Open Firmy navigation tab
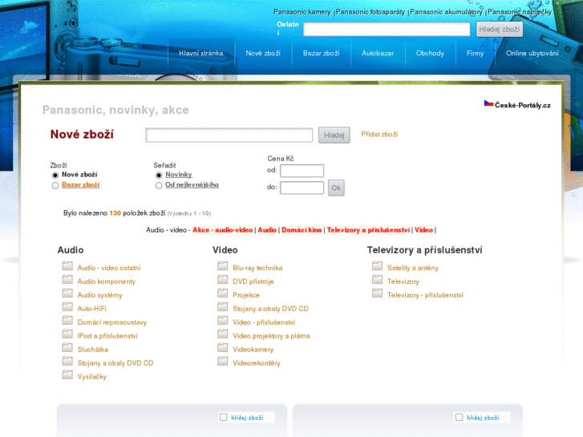 tap(476, 53)
